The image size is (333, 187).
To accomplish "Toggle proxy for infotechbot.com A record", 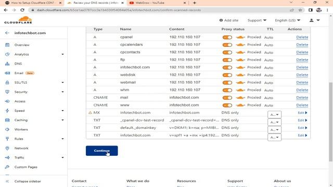I will pyautogui.click(x=227, y=68).
